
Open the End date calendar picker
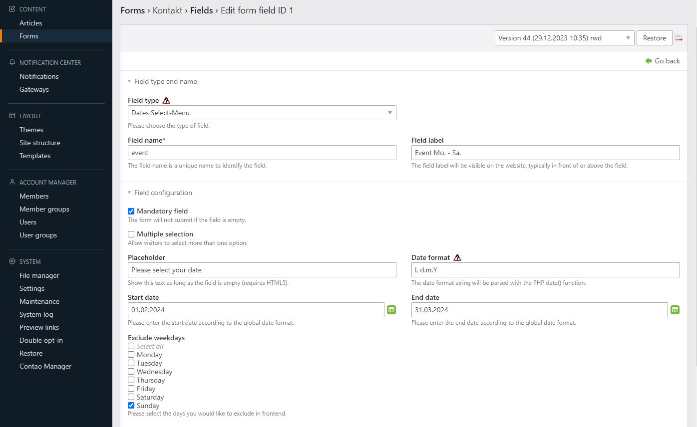pyautogui.click(x=675, y=310)
